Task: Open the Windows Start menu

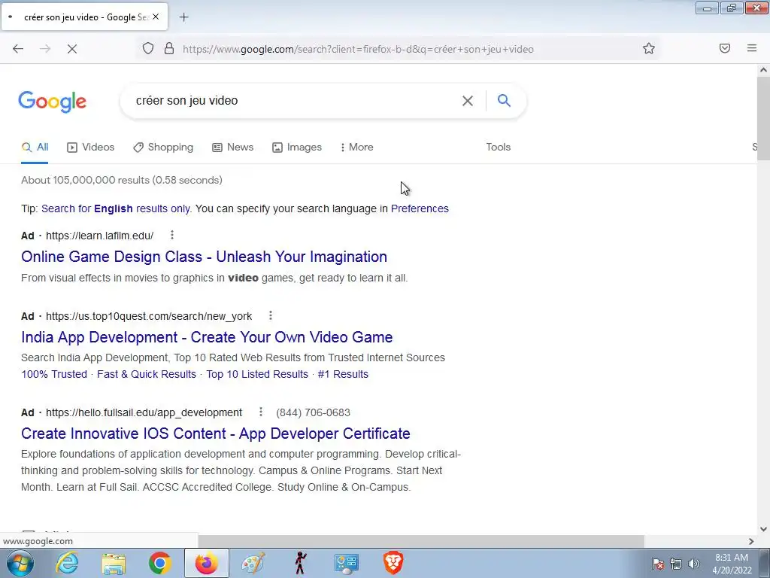Action: point(20,563)
